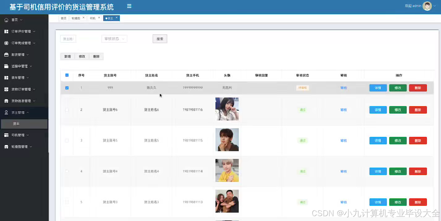This screenshot has width=441, height=221.
Task: Click the 运输中管理 wallet icon
Action: point(6,66)
